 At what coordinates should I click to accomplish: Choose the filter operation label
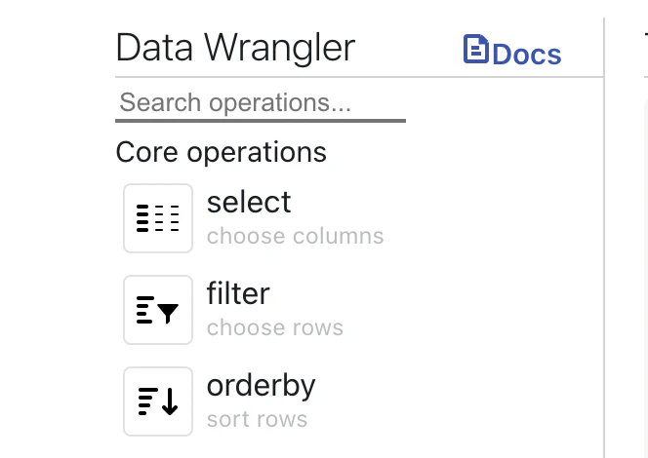coord(238,293)
